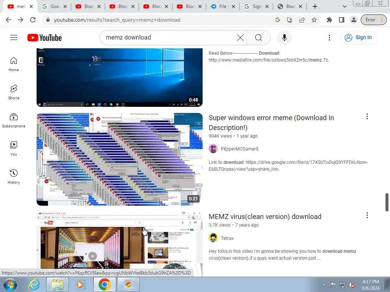Open the P€pperMCGamer$ channel
This screenshot has height=292, width=390.
tap(240, 149)
